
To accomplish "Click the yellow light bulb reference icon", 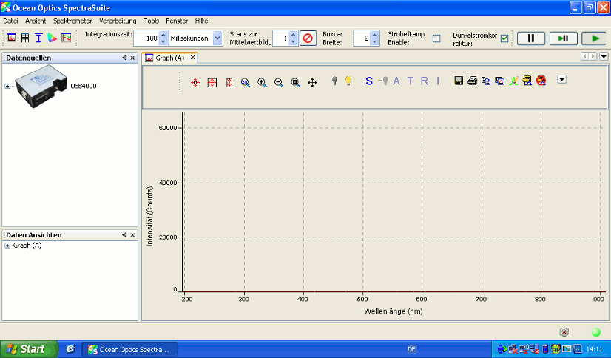I will pos(348,81).
